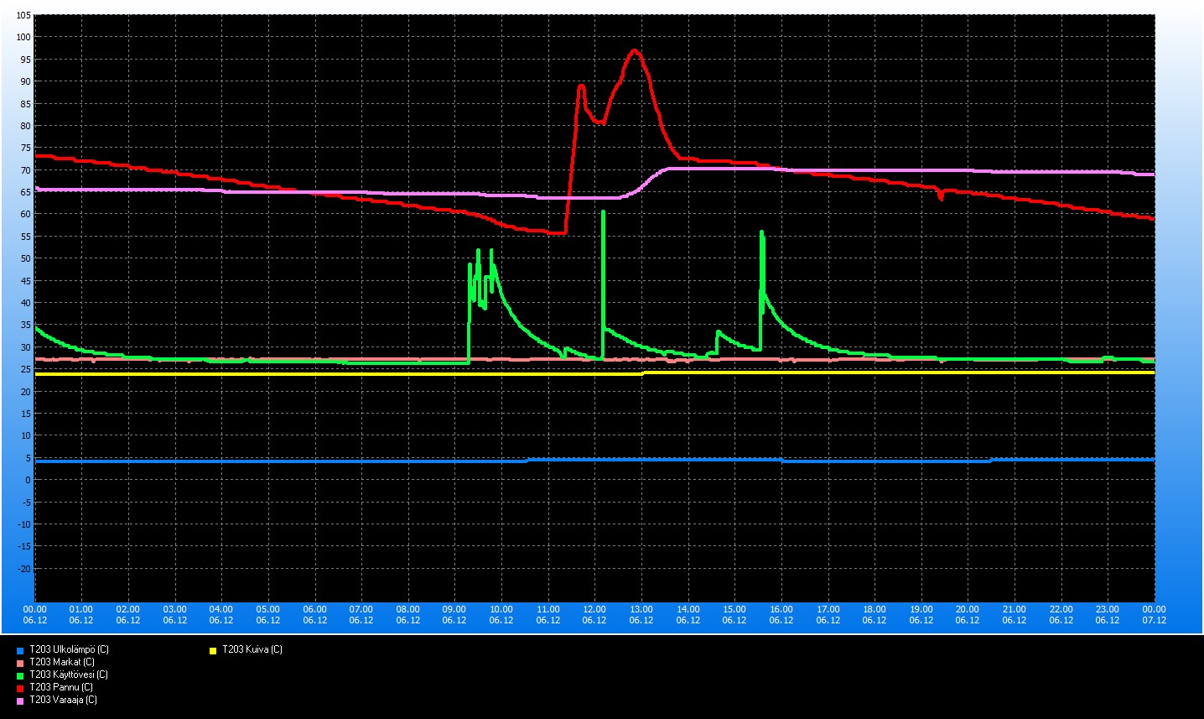Select the T203 Ulkolämpö (C) legend label

click(x=69, y=649)
